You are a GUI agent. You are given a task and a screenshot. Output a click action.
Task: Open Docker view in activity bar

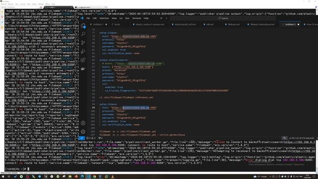[x=83, y=69]
